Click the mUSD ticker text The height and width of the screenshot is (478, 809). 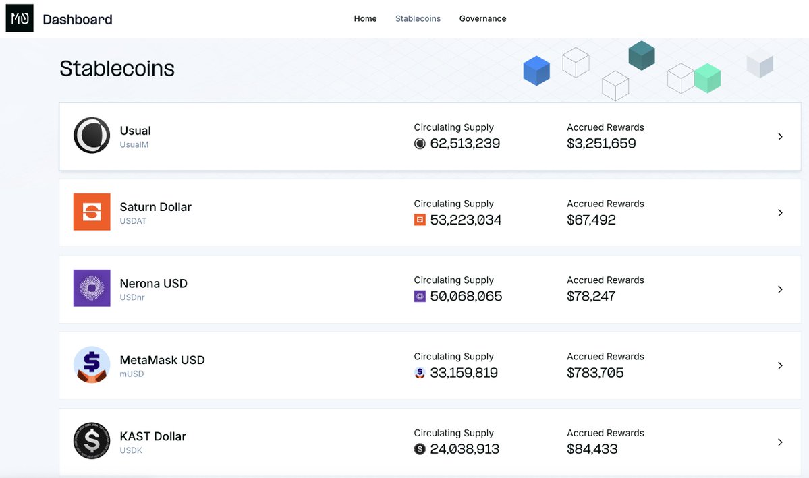[132, 374]
